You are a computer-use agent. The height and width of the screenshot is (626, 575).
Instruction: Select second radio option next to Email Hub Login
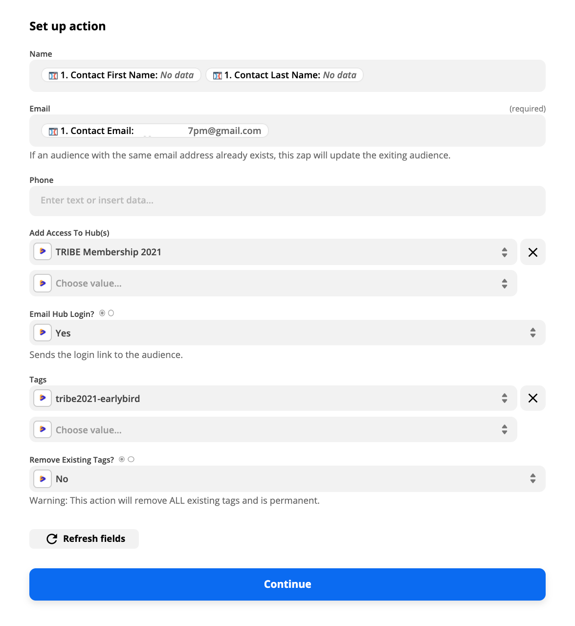pos(111,313)
